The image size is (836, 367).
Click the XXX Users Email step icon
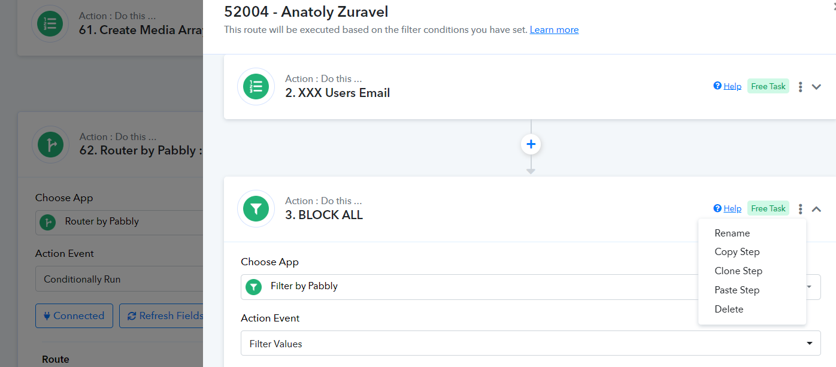point(256,87)
